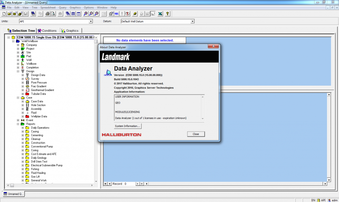Click the Survey compass icon in tree
Screen dimensions: 339x202
click(x=27, y=79)
